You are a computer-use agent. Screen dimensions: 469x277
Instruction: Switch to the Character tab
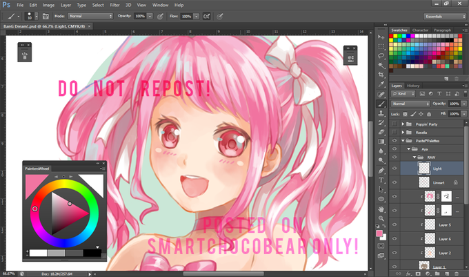pos(420,30)
